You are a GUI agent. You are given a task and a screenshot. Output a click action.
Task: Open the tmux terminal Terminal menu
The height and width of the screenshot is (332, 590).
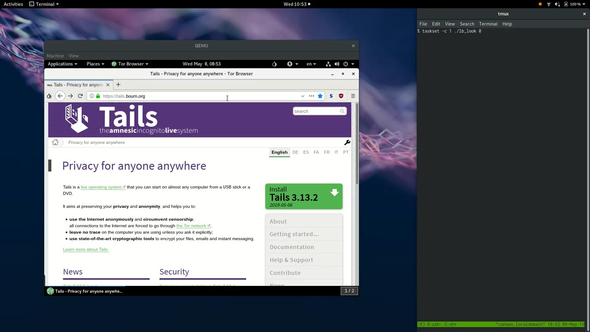(488, 24)
